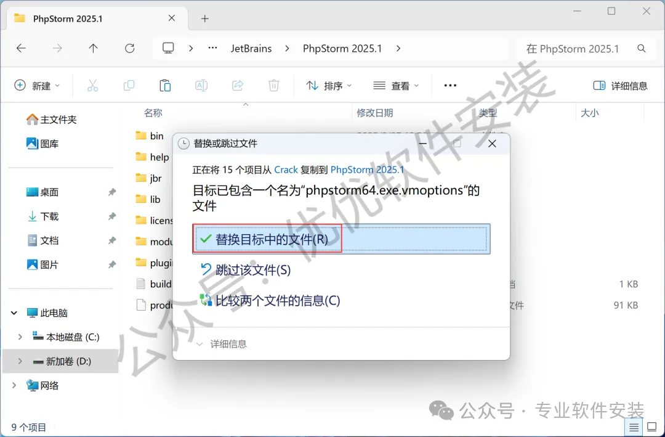Open the 新建 dropdown menu
Image resolution: width=665 pixels, height=437 pixels.
pyautogui.click(x=37, y=86)
